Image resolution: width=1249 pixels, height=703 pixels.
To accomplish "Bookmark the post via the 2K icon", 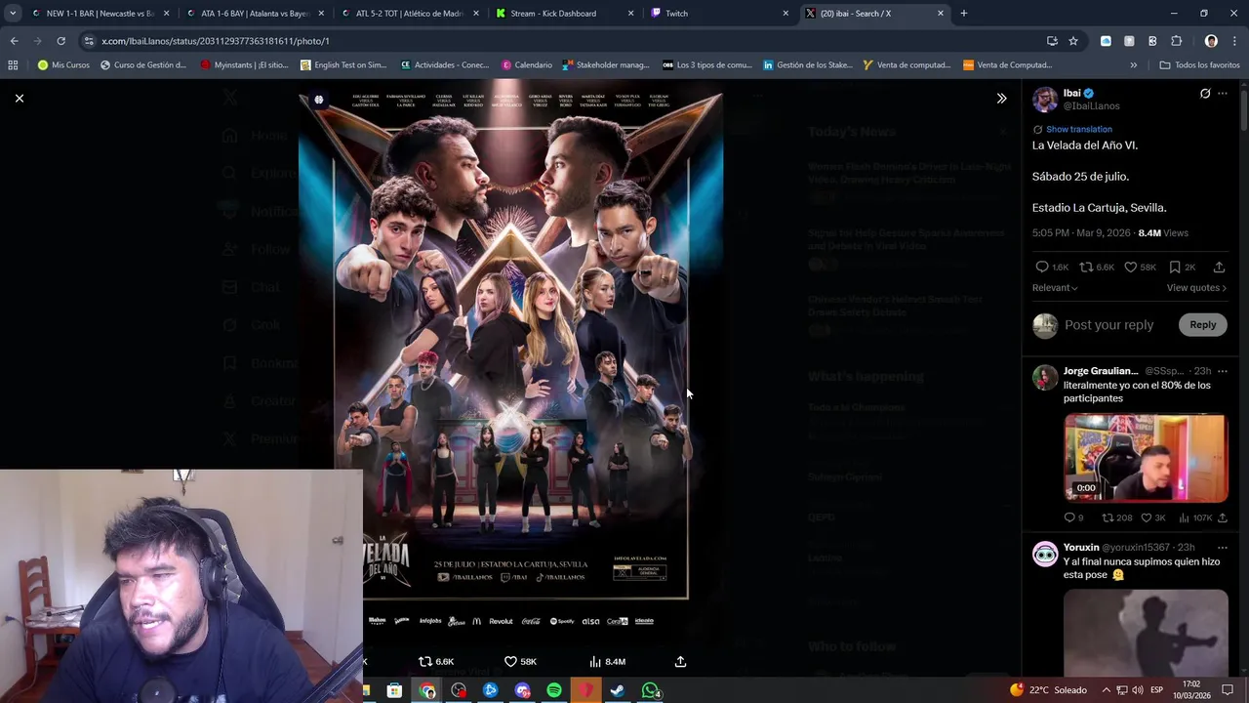I will click(1182, 267).
